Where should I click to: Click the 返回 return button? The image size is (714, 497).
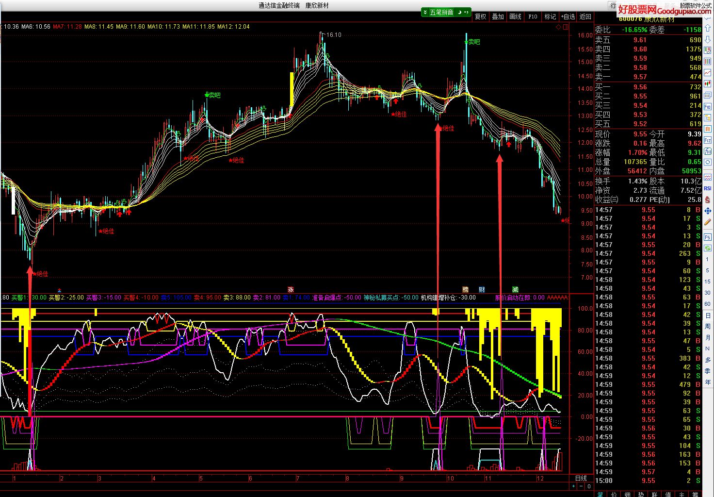point(585,17)
